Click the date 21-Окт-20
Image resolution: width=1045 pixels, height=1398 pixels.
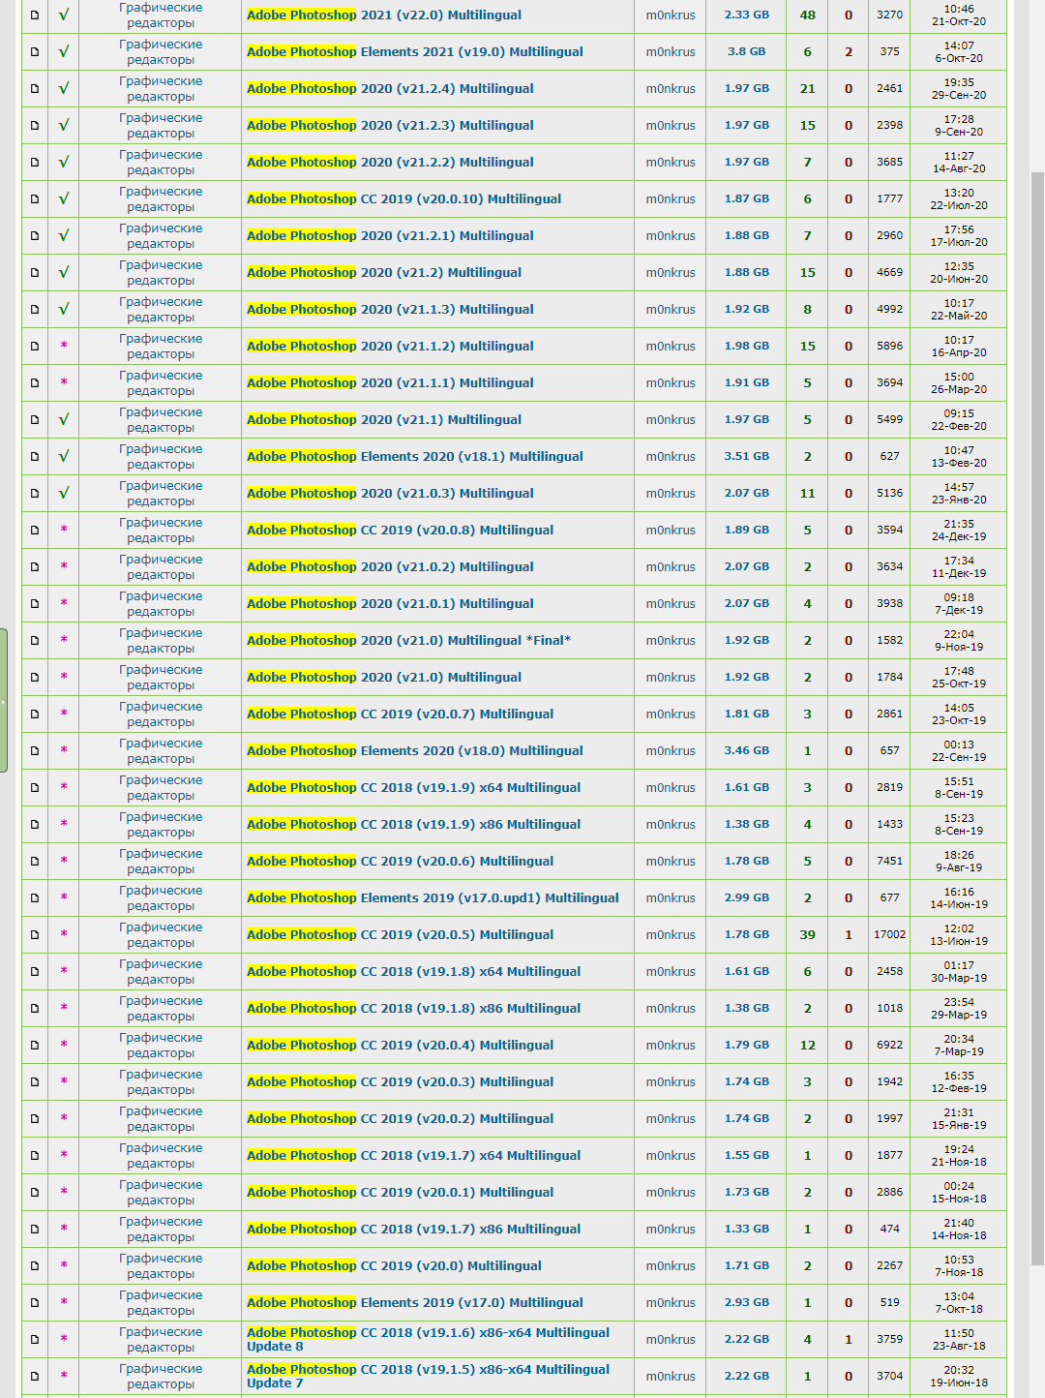click(959, 22)
